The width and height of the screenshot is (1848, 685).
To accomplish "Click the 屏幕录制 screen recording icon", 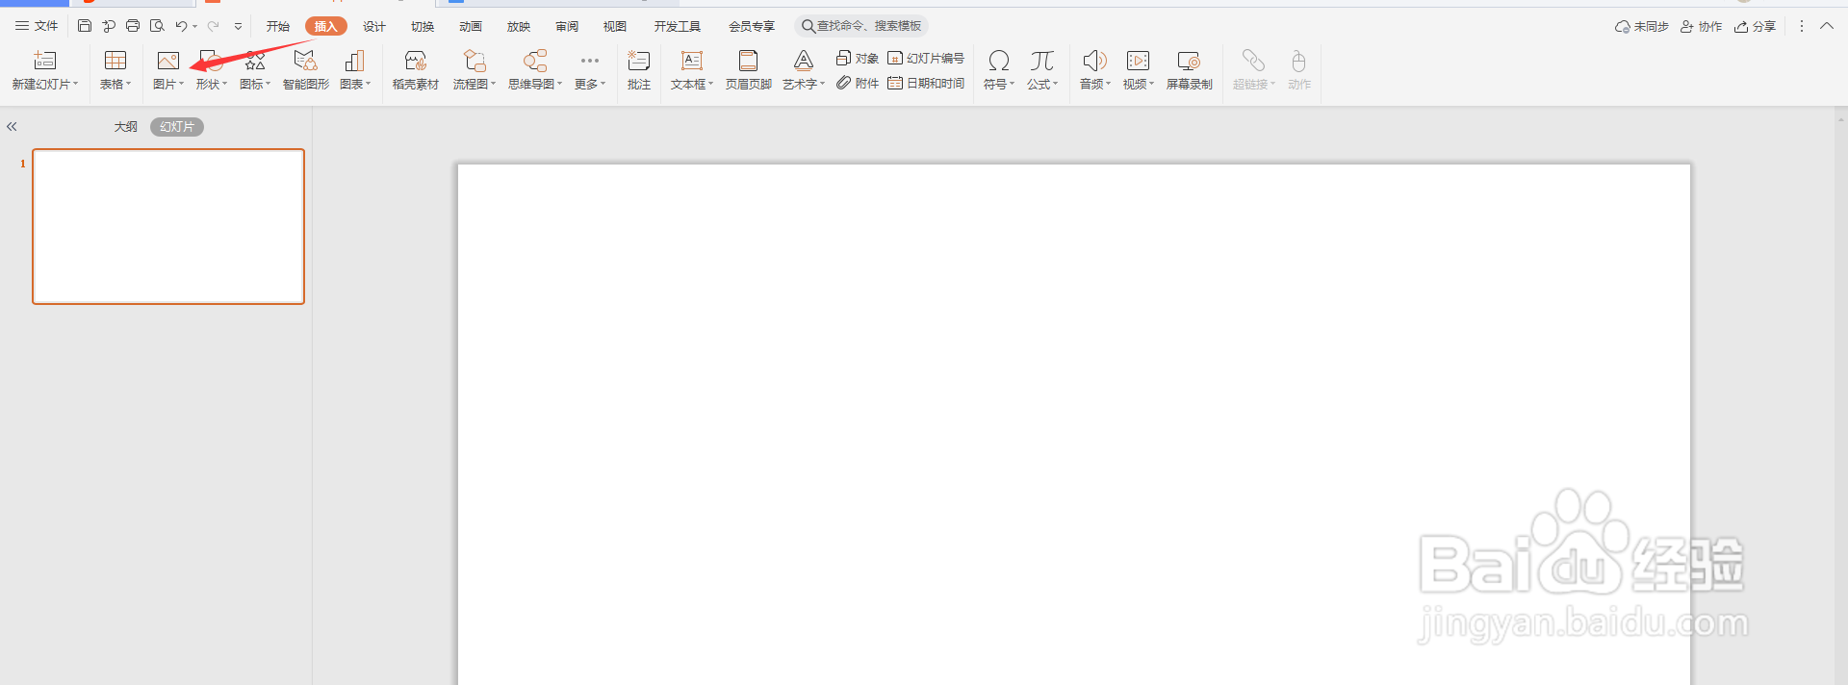I will pyautogui.click(x=1189, y=61).
